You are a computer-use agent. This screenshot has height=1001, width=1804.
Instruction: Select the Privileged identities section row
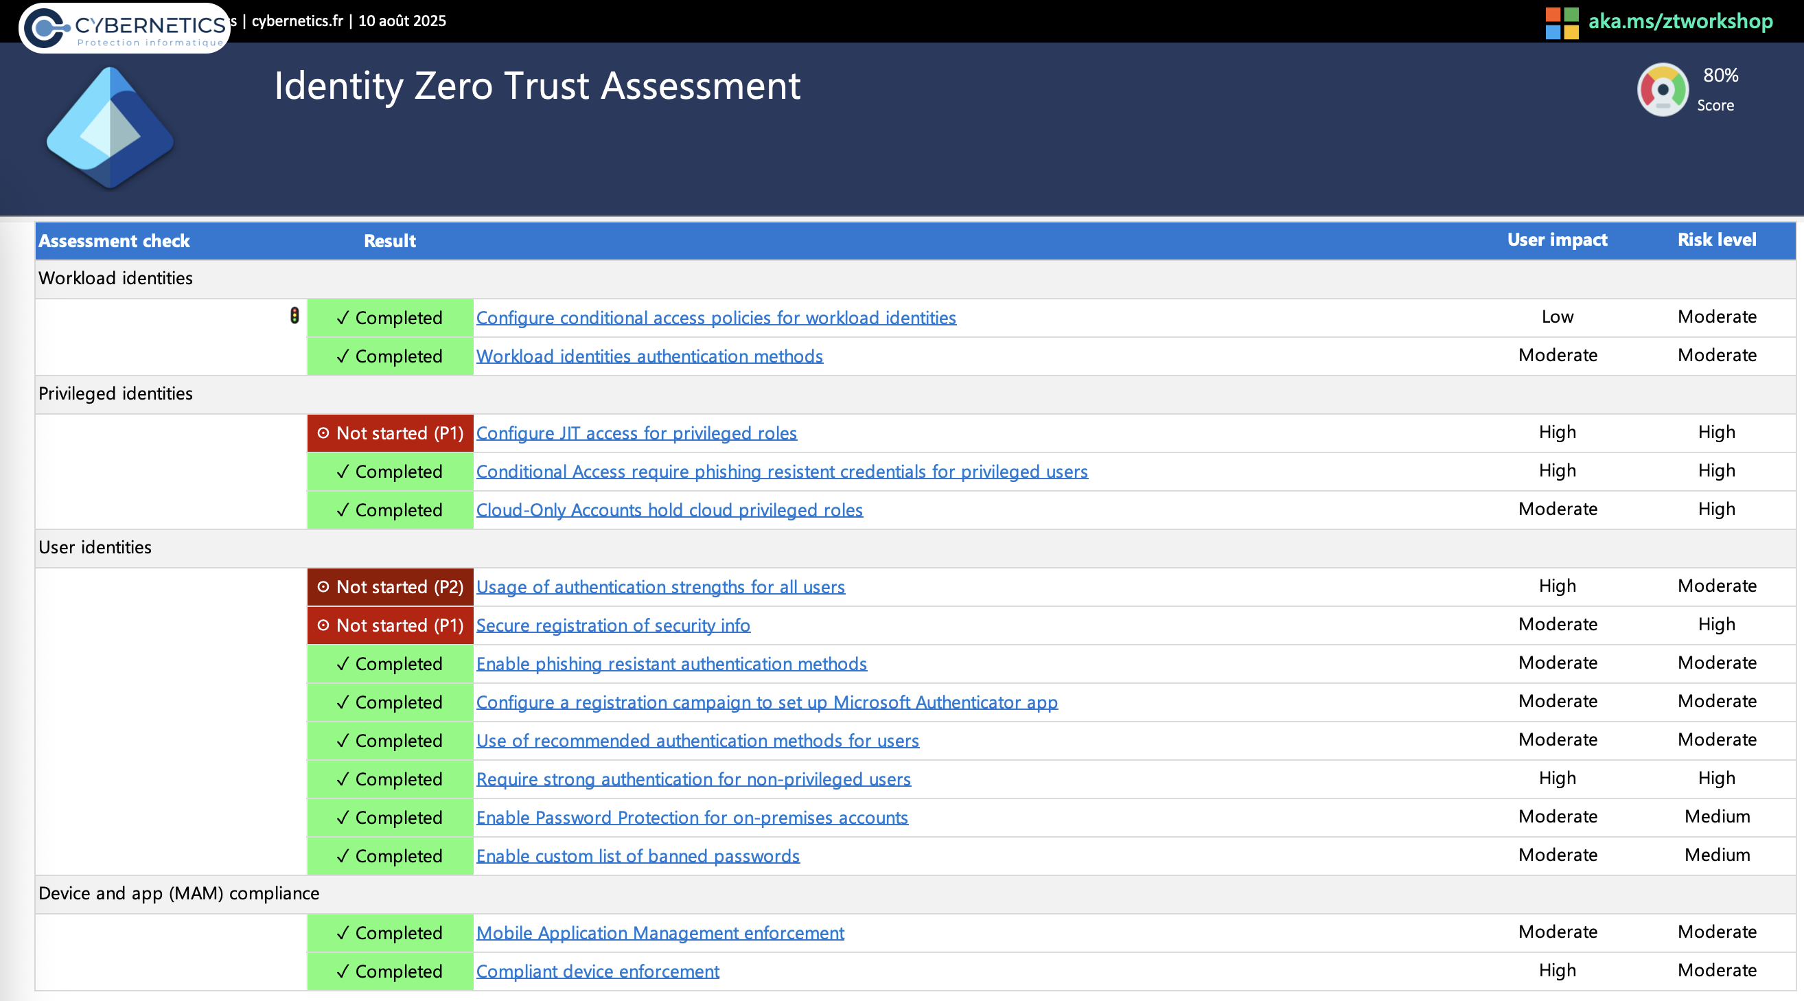tap(115, 393)
